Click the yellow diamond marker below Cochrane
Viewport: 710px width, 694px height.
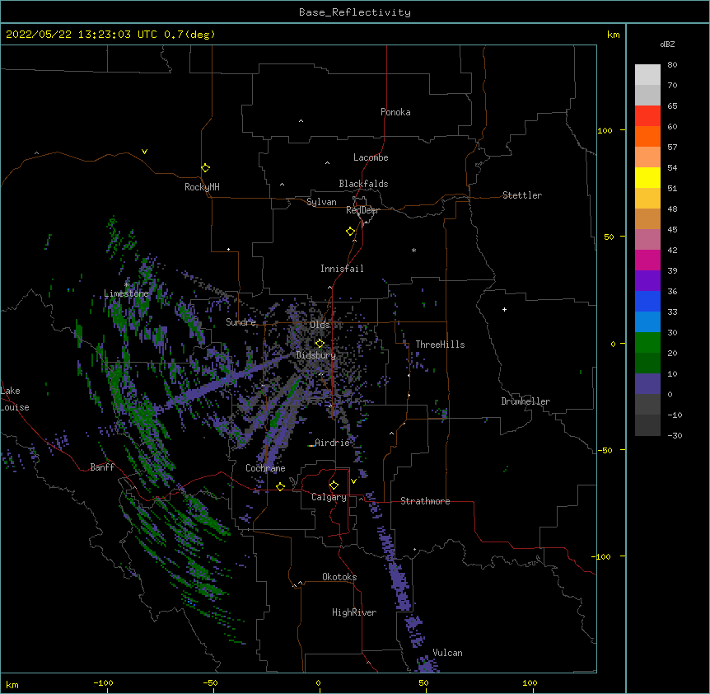(280, 486)
